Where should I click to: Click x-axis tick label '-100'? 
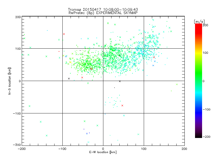(62, 149)
